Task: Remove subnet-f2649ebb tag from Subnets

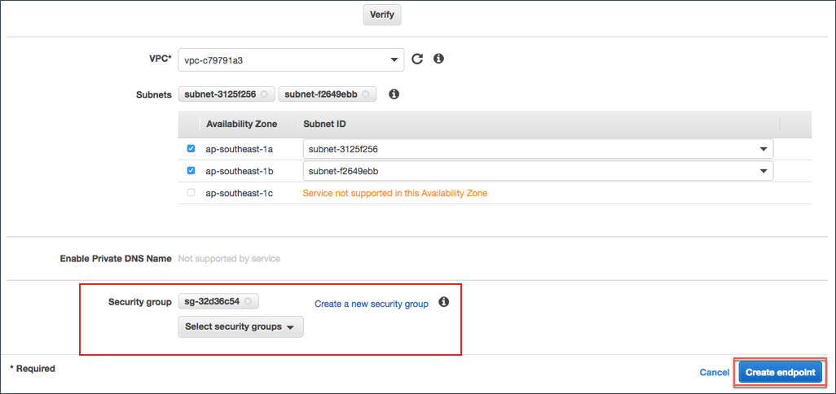Action: (x=365, y=94)
